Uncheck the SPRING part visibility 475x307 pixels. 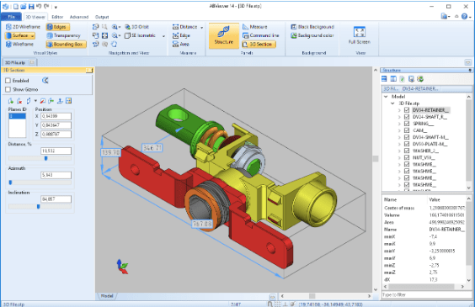(407, 124)
